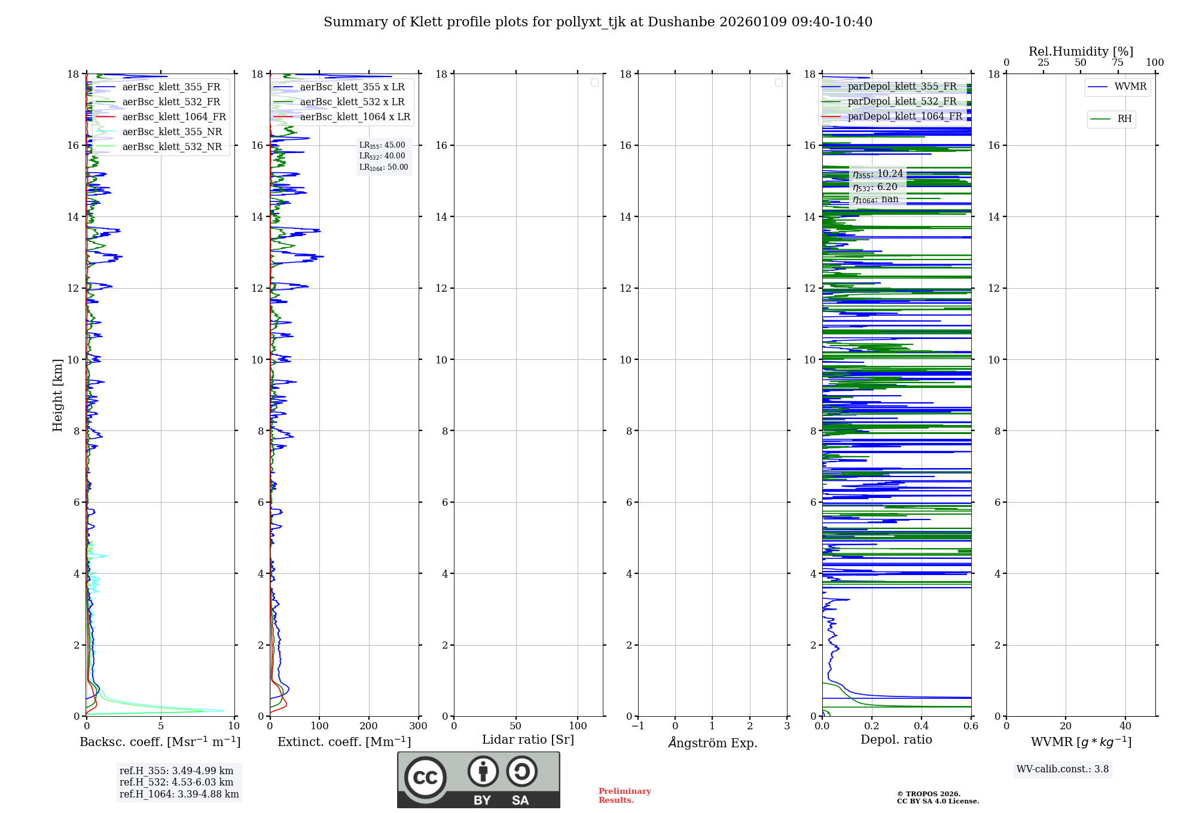Click the ref.H reference heights text box
This screenshot has height=813, width=1196.
[x=179, y=782]
